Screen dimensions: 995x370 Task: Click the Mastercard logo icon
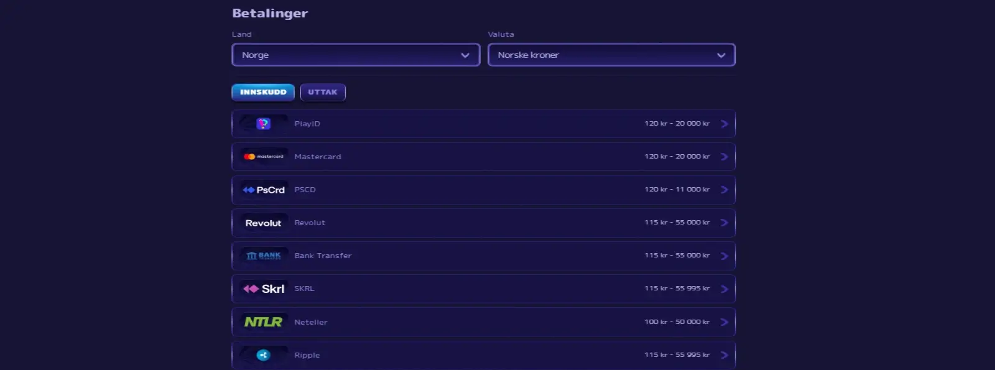pyautogui.click(x=264, y=157)
